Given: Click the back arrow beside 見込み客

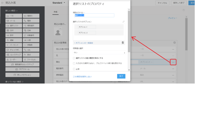Looking at the screenshot, I should coord(3,3).
